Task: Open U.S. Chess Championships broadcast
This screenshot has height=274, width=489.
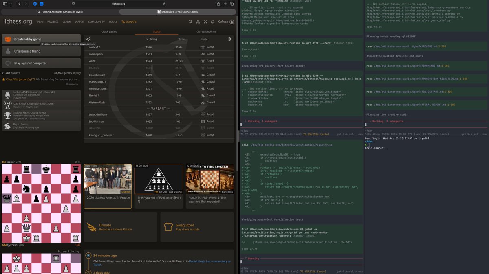Action: coord(40,105)
